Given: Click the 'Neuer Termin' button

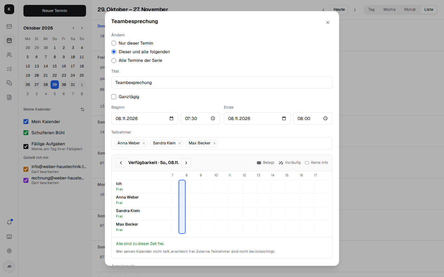Looking at the screenshot, I should pos(55,11).
